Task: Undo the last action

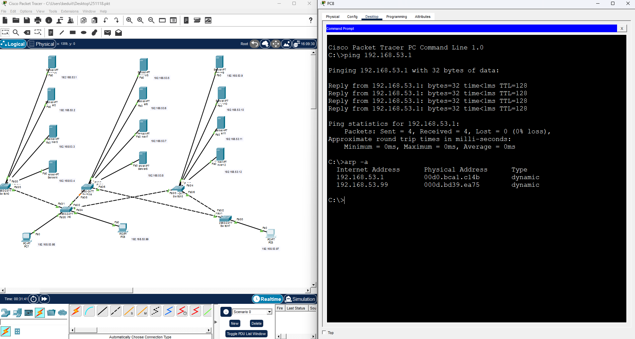Action: coord(106,20)
